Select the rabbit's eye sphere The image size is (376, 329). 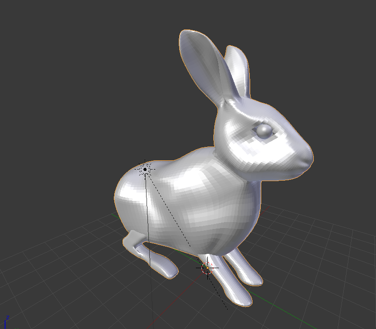(x=264, y=131)
